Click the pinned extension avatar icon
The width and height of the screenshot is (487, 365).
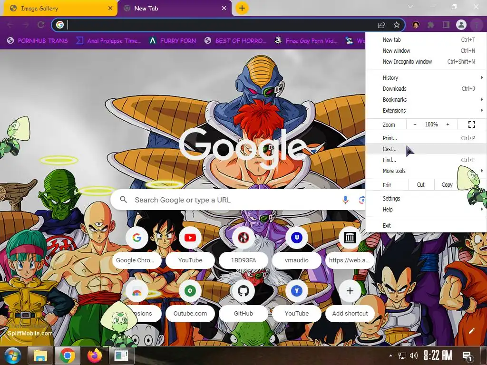(x=416, y=25)
